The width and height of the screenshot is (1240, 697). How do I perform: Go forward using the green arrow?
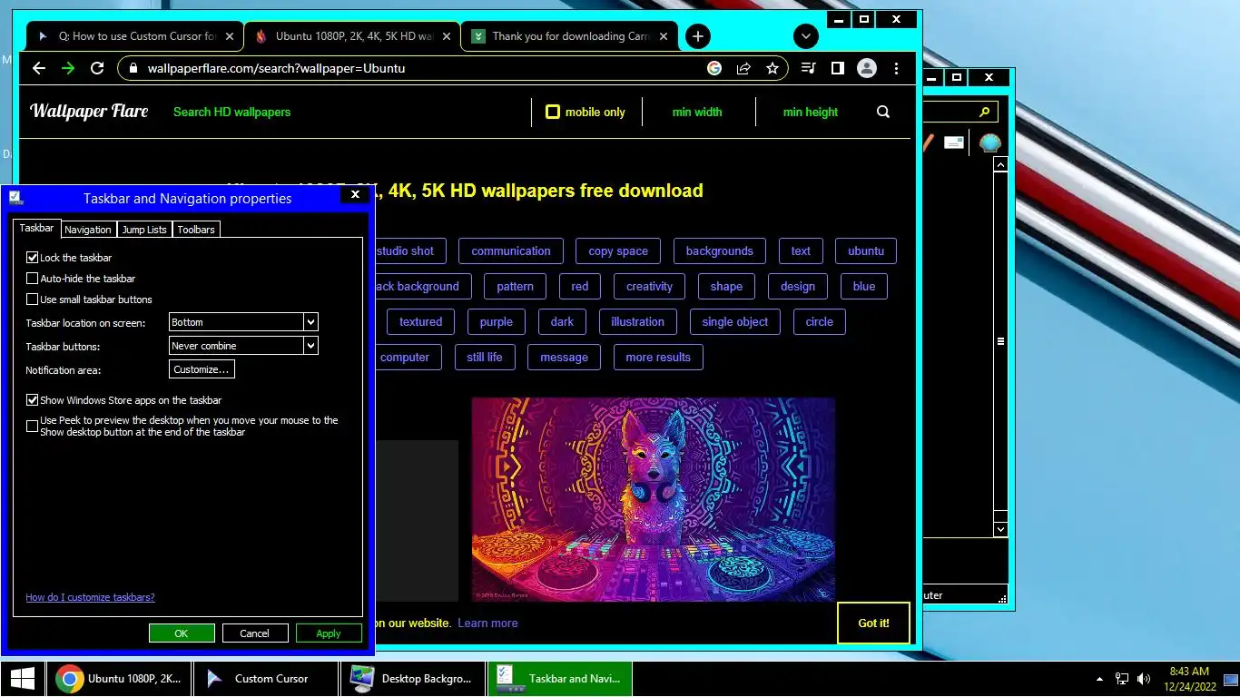click(68, 68)
